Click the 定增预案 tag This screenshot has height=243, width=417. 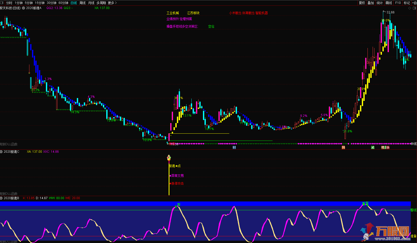tap(186, 19)
